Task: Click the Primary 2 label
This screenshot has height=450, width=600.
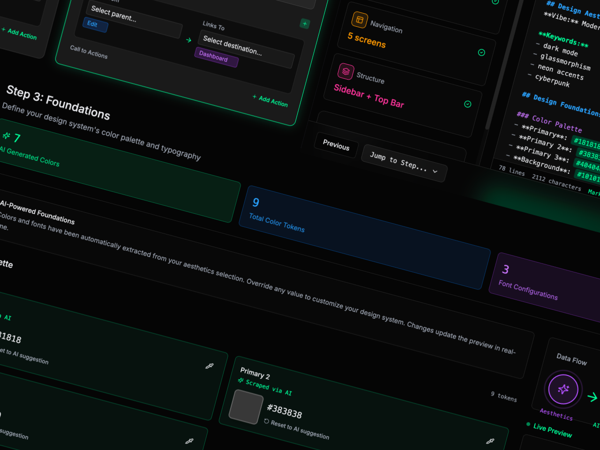Action: pyautogui.click(x=255, y=374)
